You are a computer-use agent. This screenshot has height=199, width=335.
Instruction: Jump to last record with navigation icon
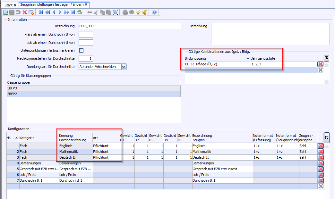coord(73,12)
